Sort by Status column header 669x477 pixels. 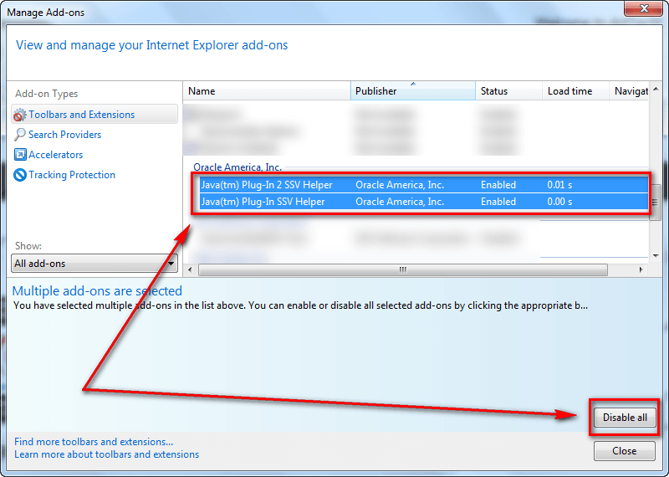508,91
